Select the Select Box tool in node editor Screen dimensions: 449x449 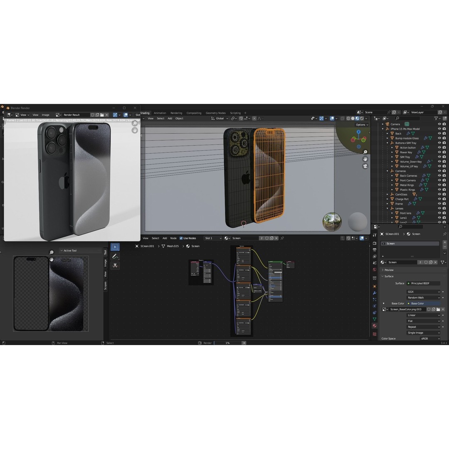coord(115,247)
